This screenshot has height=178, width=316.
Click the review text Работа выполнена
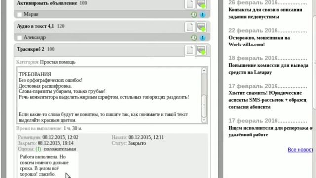(x=39, y=157)
